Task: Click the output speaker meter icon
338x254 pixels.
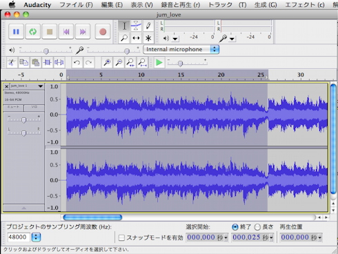Action: (166, 38)
